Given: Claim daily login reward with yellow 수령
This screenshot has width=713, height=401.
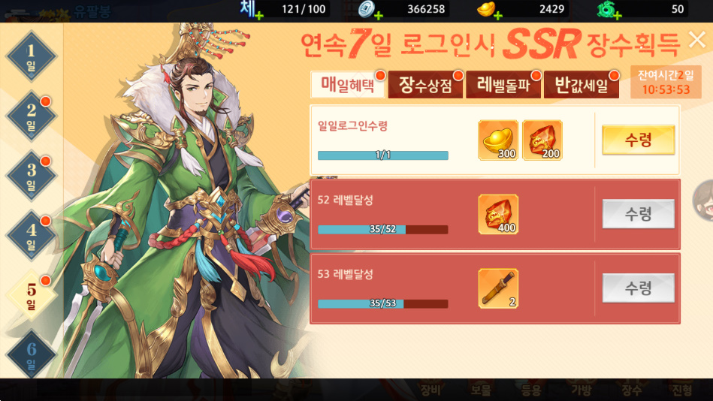Looking at the screenshot, I should tap(638, 140).
